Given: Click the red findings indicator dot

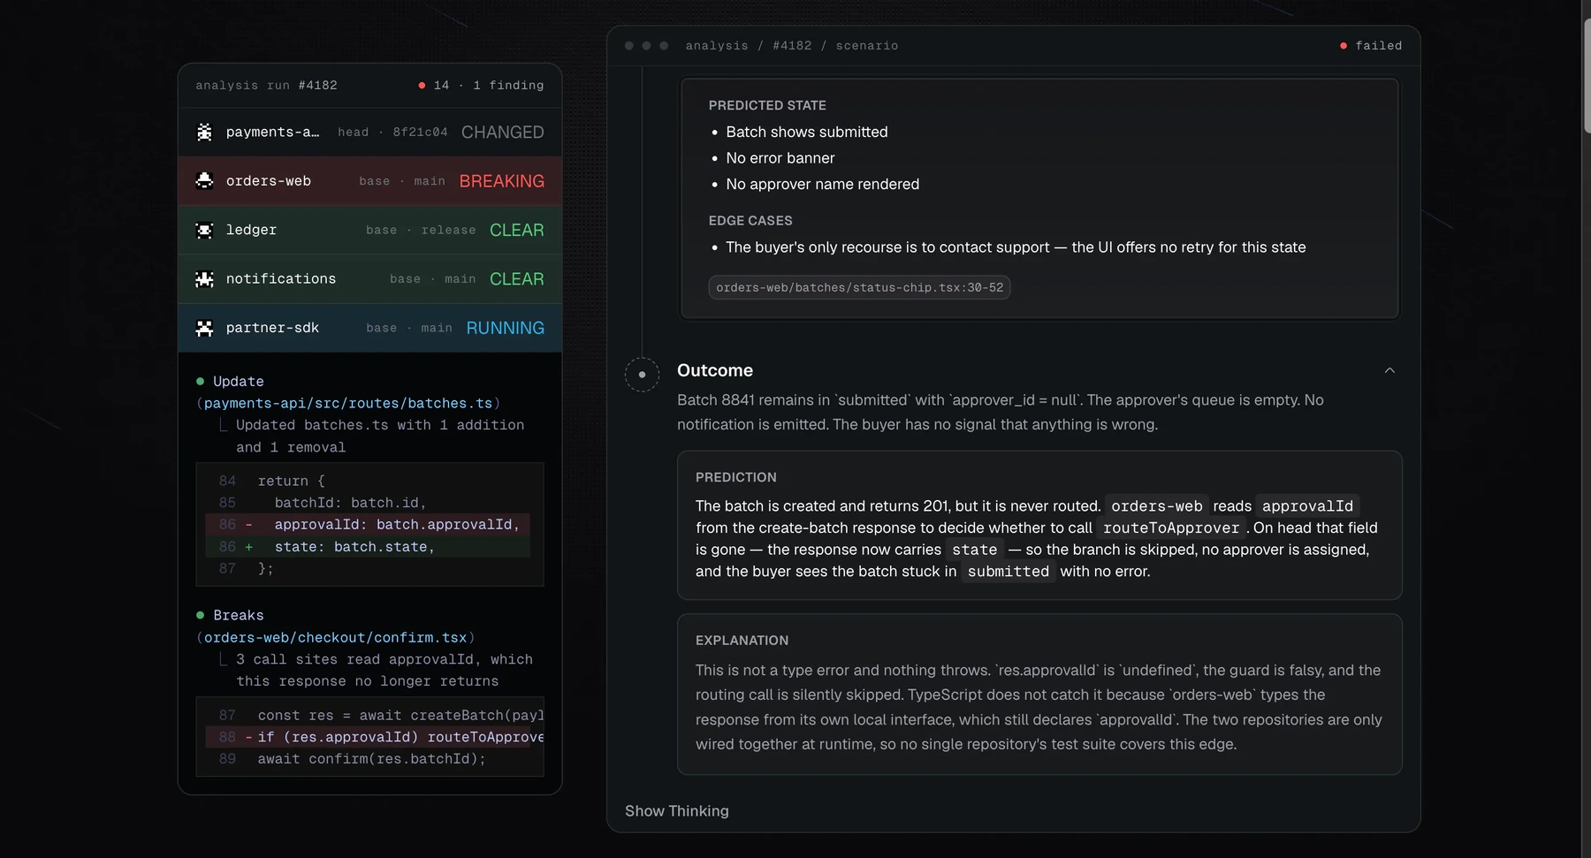Looking at the screenshot, I should pos(422,86).
